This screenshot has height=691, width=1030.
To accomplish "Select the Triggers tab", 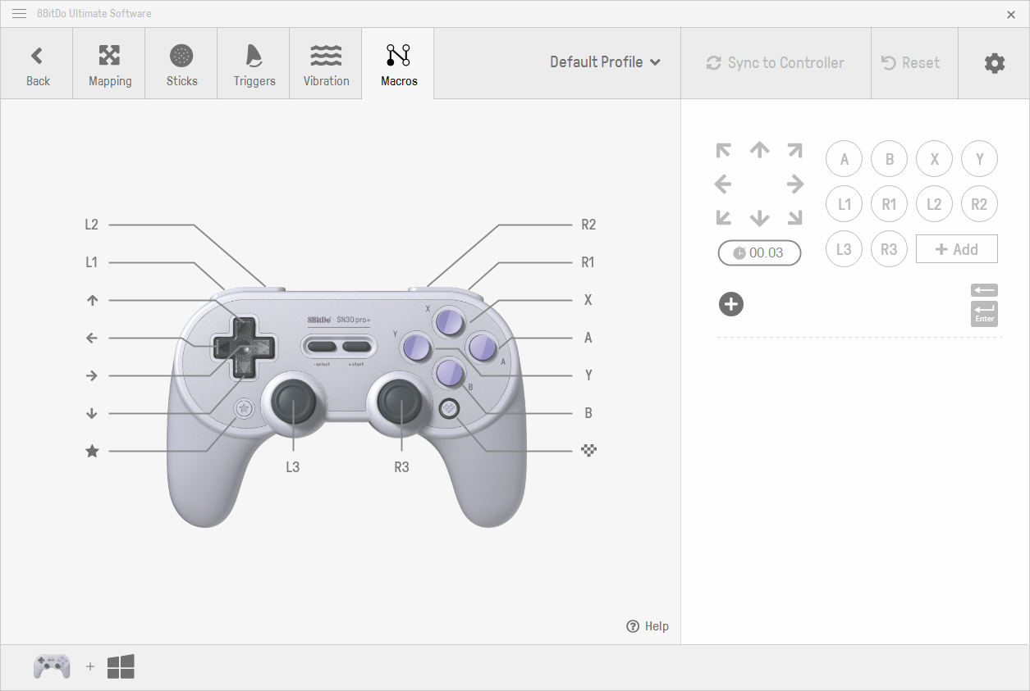I will coord(254,64).
